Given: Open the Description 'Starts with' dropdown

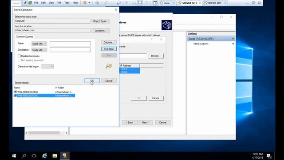Looking at the screenshot, I should pyautogui.click(x=39, y=50).
